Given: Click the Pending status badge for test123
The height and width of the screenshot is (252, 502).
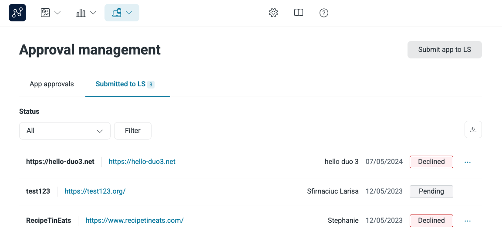Looking at the screenshot, I should [431, 191].
